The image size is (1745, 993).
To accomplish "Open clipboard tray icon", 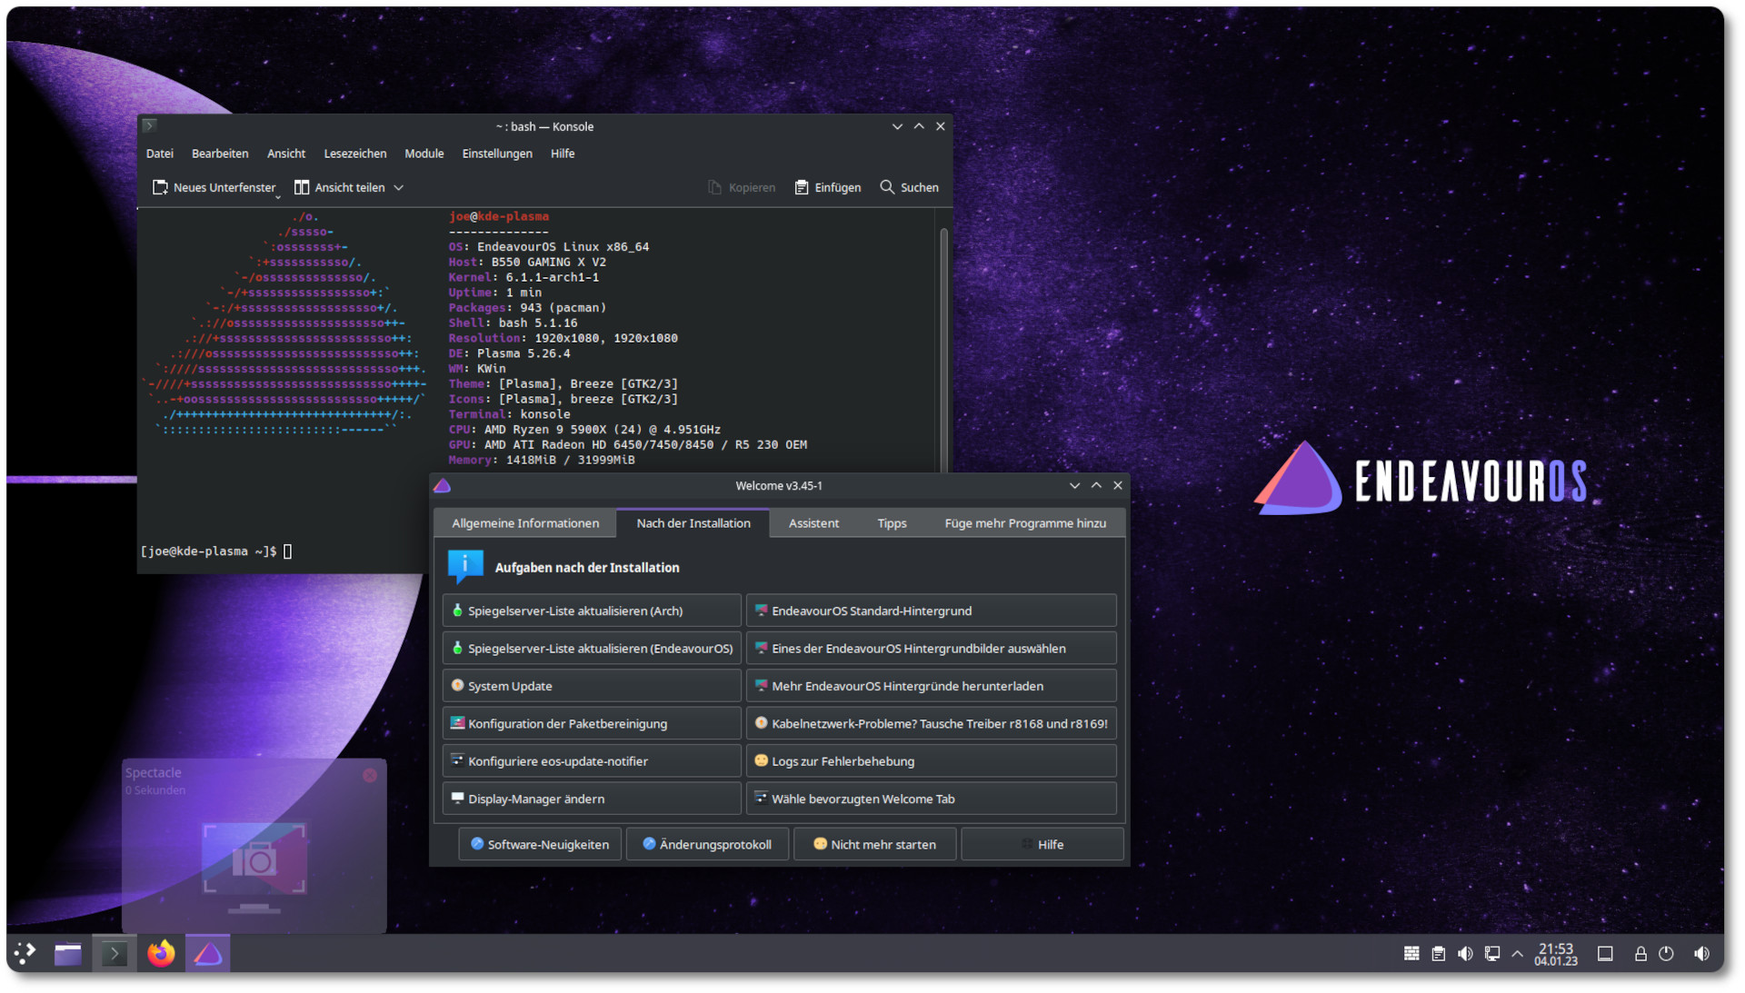I will pos(1438,953).
